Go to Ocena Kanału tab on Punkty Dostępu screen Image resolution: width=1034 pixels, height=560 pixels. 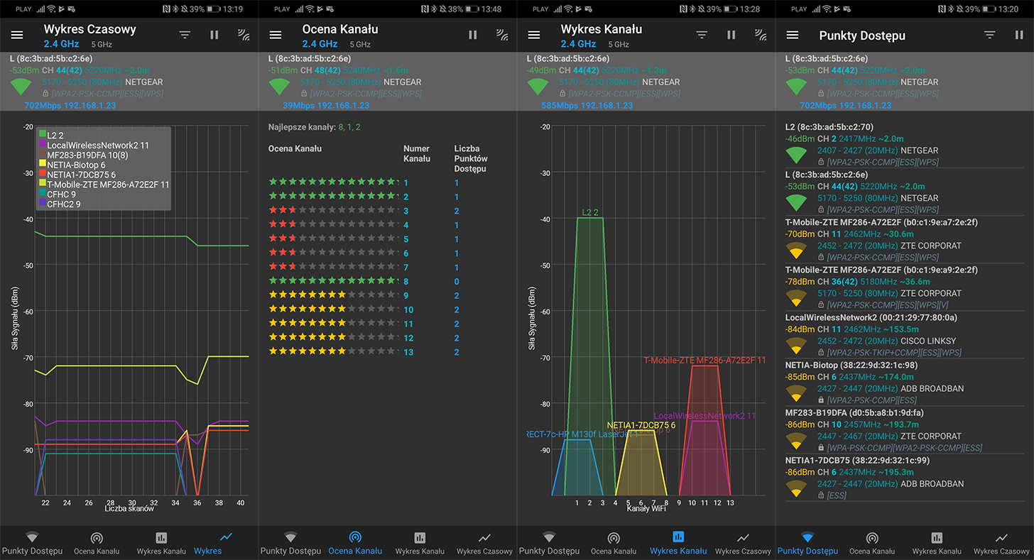(872, 543)
